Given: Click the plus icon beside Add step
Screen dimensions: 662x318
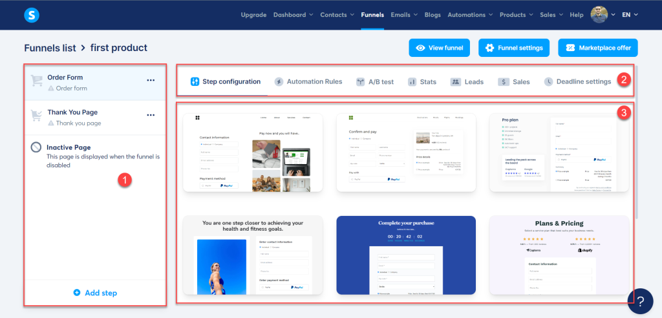Looking at the screenshot, I should coord(77,293).
